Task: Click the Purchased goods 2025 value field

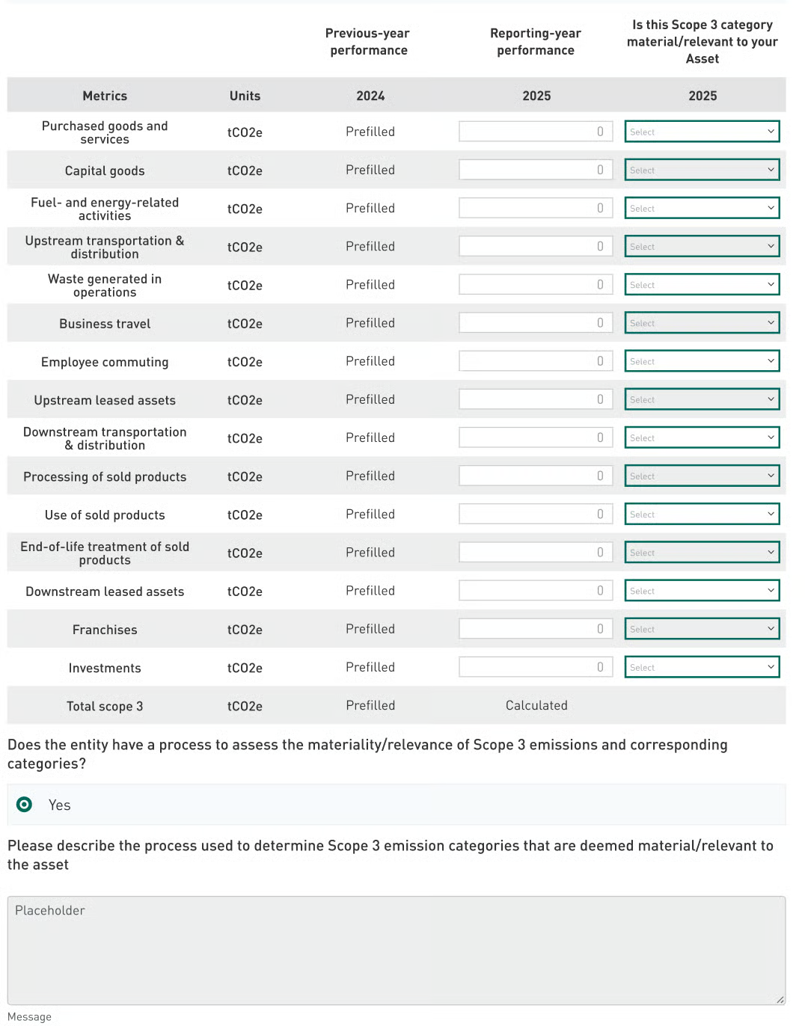Action: click(x=536, y=132)
